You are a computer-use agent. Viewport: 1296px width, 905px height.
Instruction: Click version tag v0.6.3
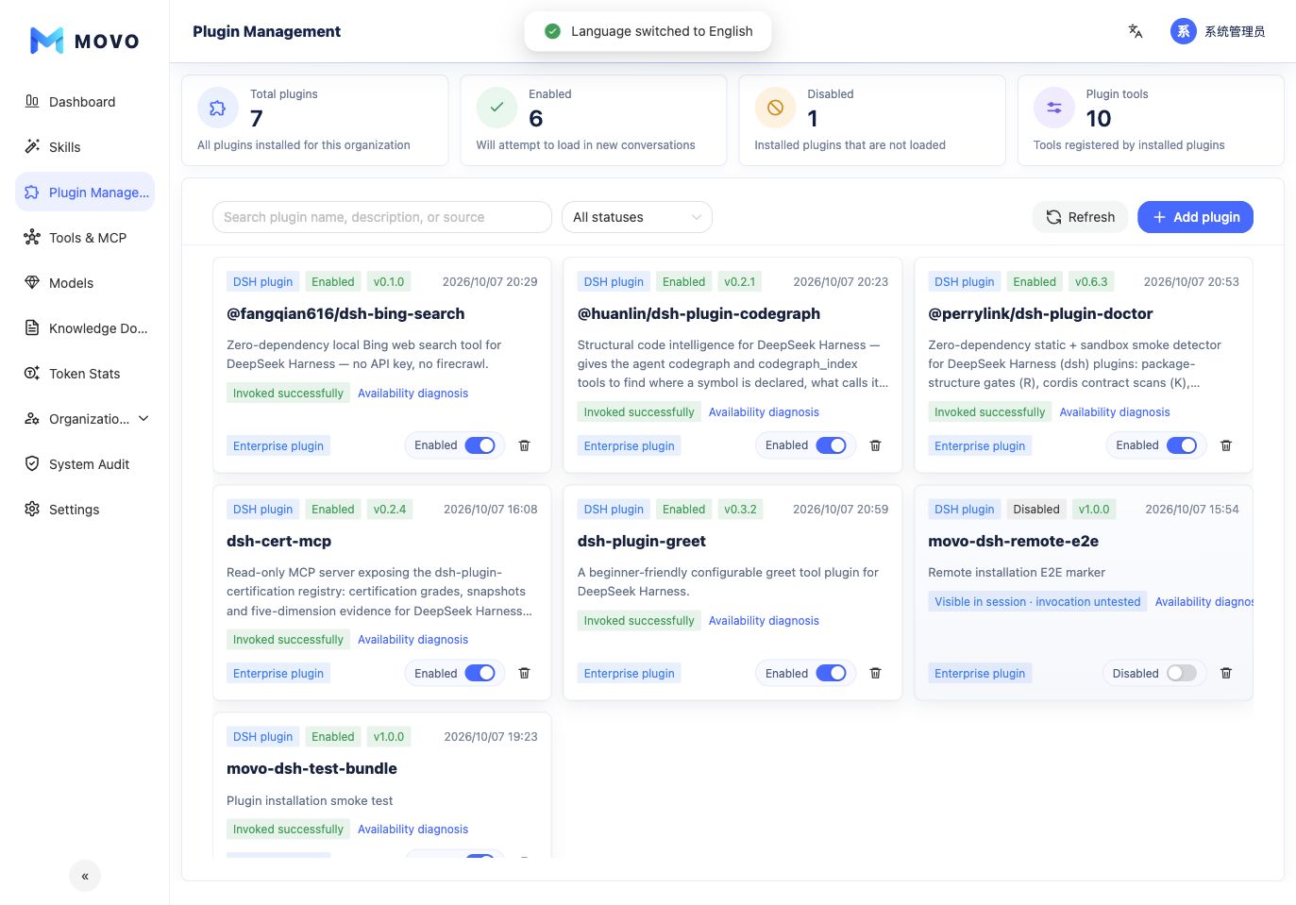pos(1091,281)
